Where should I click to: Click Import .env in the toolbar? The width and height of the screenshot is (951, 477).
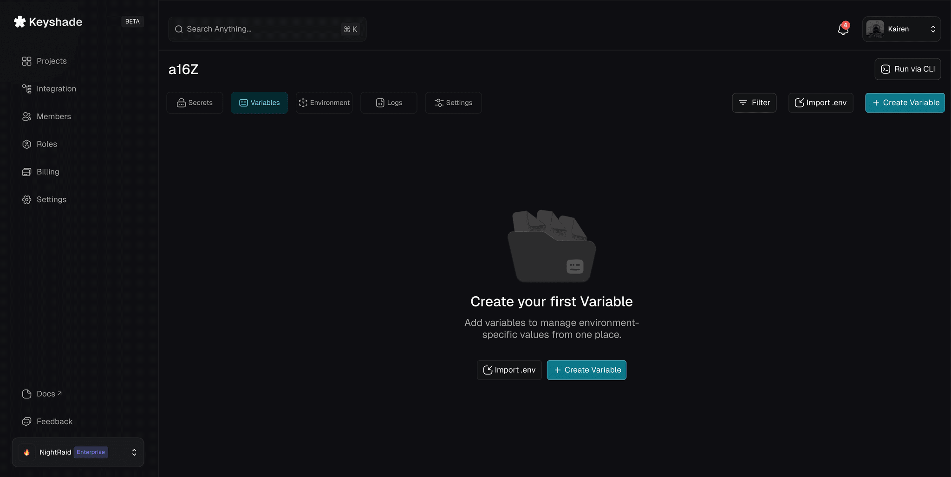(821, 102)
